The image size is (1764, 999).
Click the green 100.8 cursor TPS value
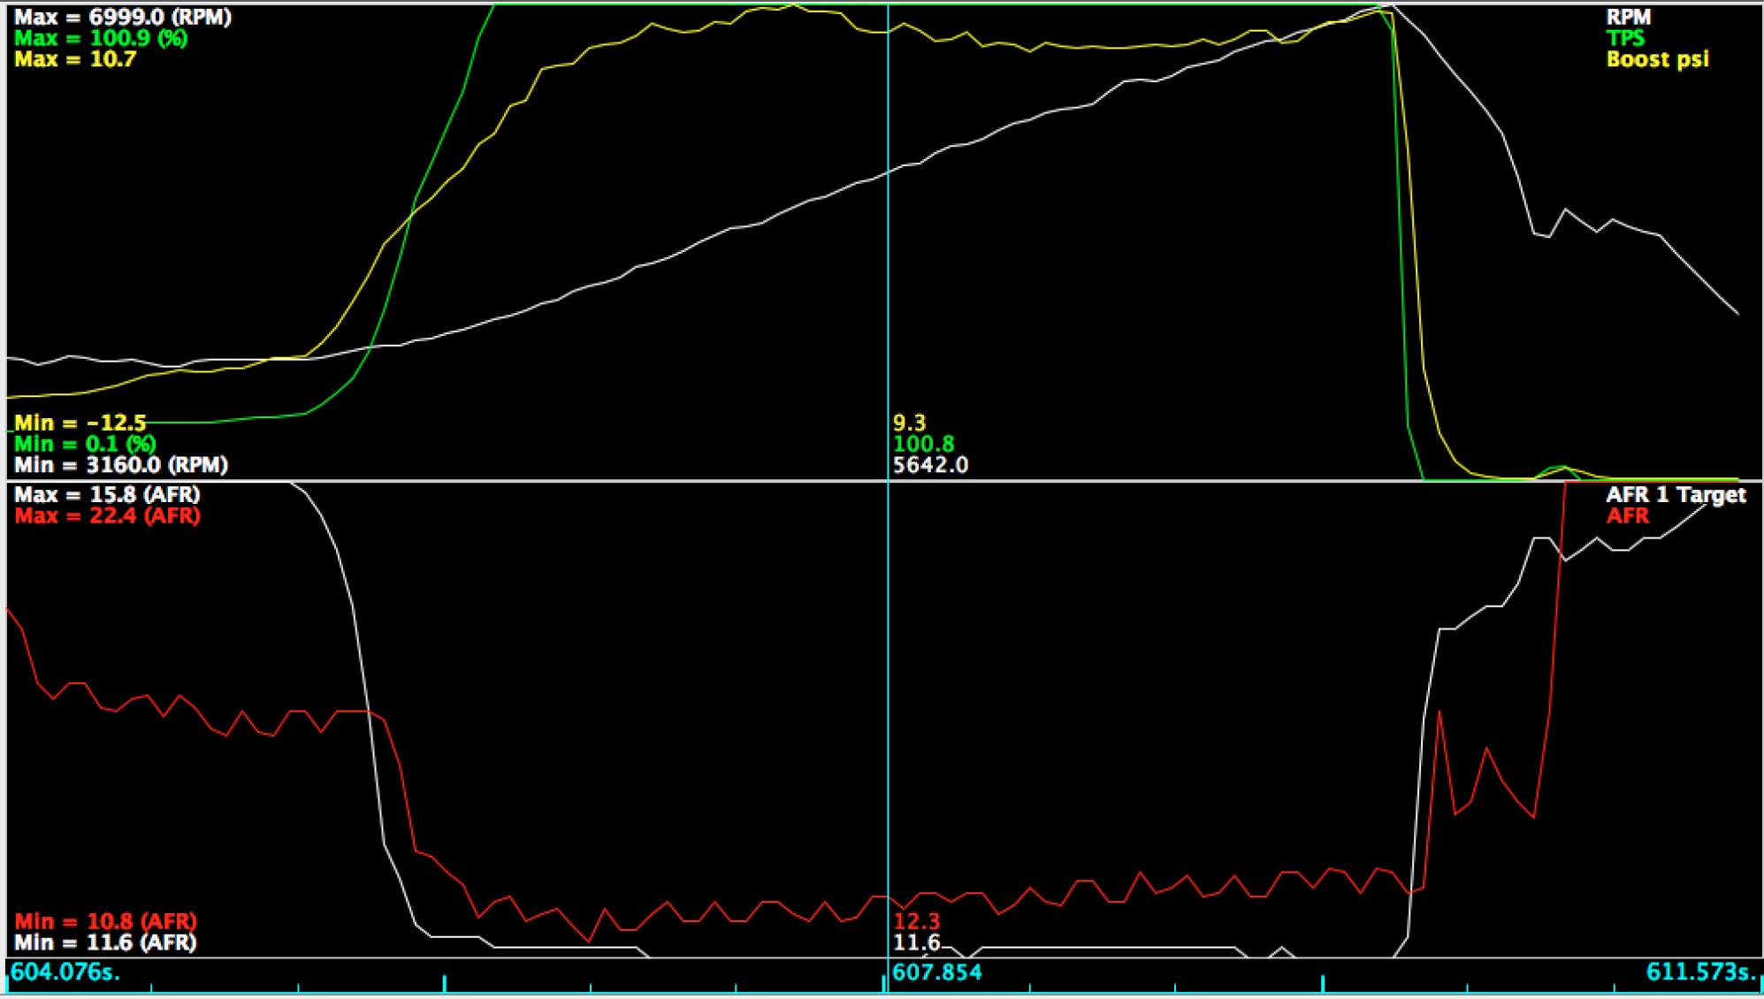923,444
